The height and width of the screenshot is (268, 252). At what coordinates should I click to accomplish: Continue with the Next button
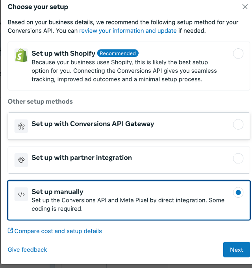237,250
